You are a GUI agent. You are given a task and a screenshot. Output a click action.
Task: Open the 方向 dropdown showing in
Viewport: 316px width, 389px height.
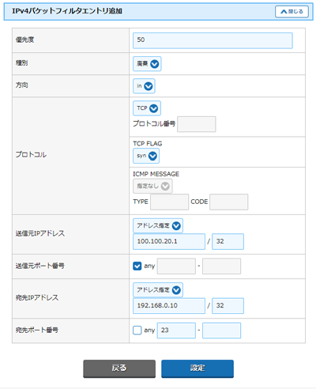pos(144,86)
